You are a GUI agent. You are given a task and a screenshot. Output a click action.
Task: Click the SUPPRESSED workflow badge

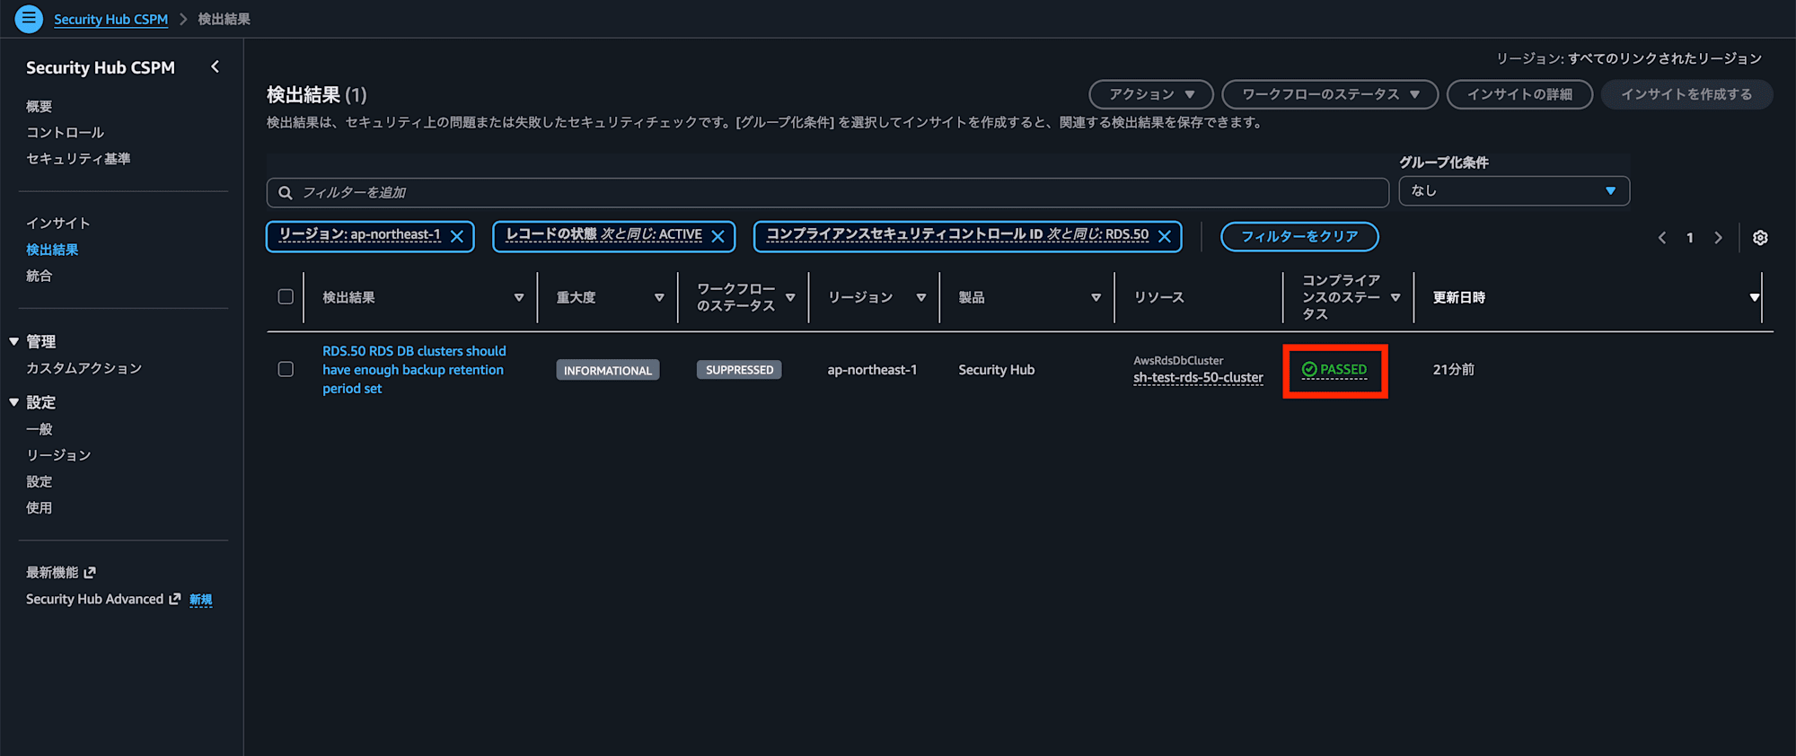click(x=739, y=370)
